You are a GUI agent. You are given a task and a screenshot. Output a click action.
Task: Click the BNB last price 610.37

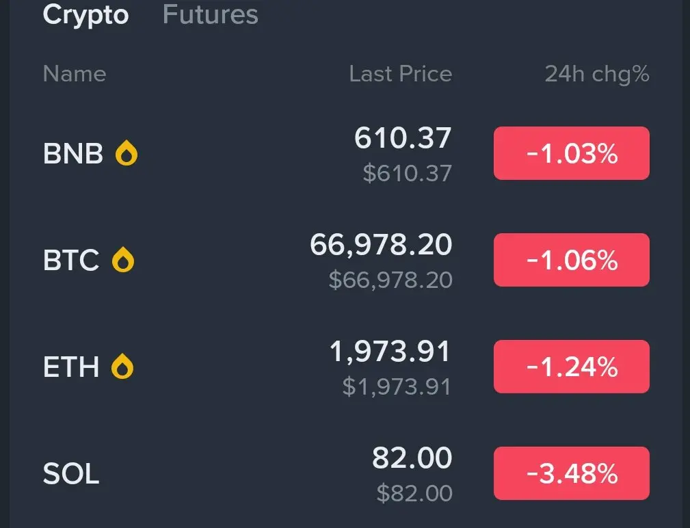pos(403,139)
